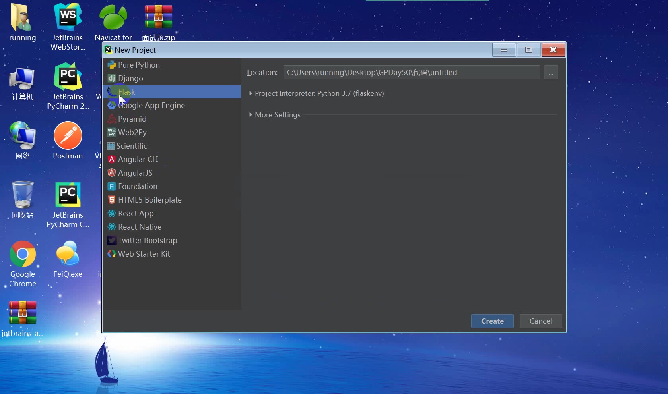Select the Web2Py project icon
Image resolution: width=668 pixels, height=394 pixels.
pos(112,132)
